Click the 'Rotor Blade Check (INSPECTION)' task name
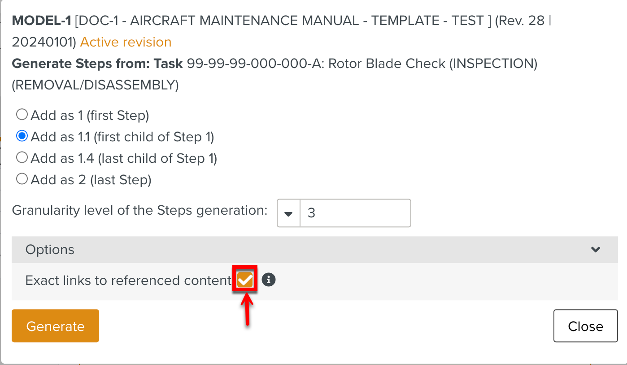The height and width of the screenshot is (365, 627). coord(432,64)
